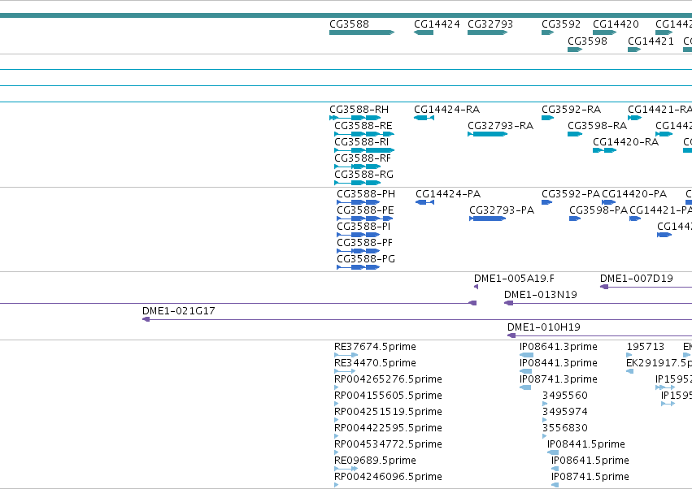Viewport: 692px width, 489px height.
Task: Select protein CG14424-PA
Action: click(425, 202)
